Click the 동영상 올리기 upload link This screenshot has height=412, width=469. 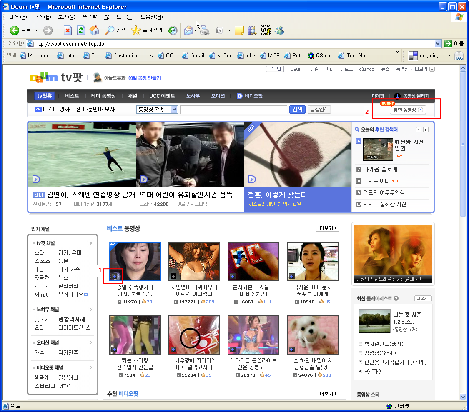coord(411,96)
